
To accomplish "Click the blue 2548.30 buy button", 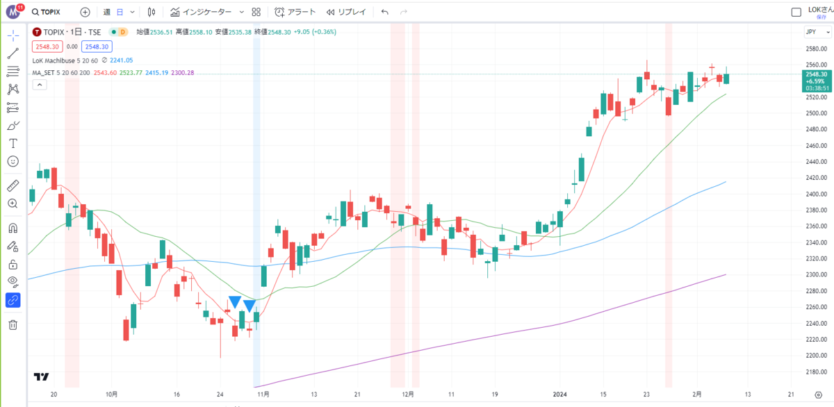I will (96, 46).
